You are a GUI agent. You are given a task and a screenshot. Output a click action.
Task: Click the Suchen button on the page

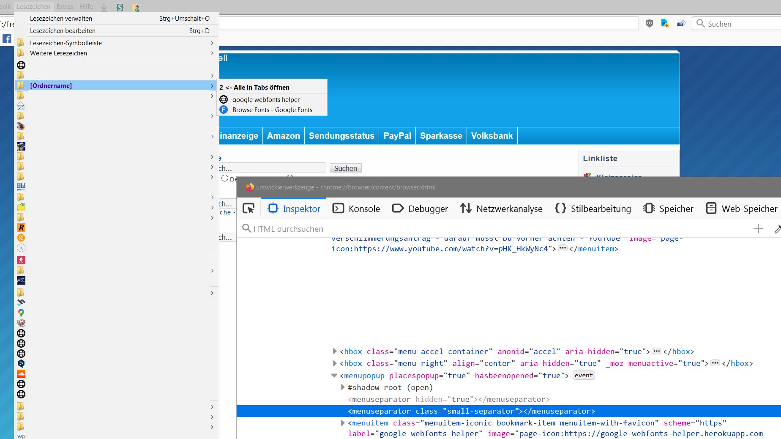tap(345, 168)
